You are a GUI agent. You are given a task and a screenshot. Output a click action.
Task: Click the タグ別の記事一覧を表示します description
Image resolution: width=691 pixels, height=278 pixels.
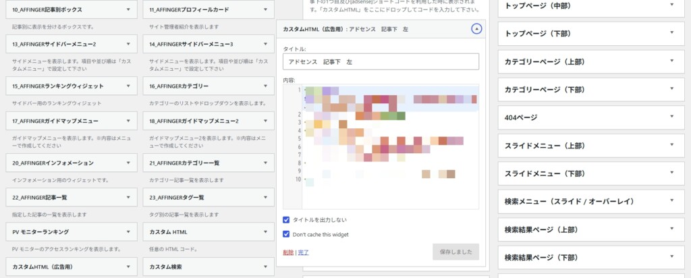coord(184,215)
